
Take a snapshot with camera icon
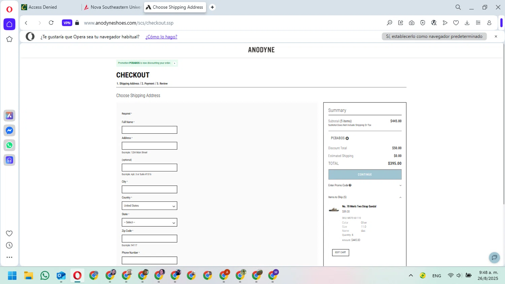[412, 23]
